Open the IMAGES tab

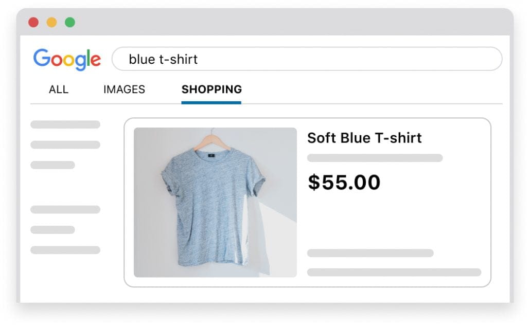124,89
